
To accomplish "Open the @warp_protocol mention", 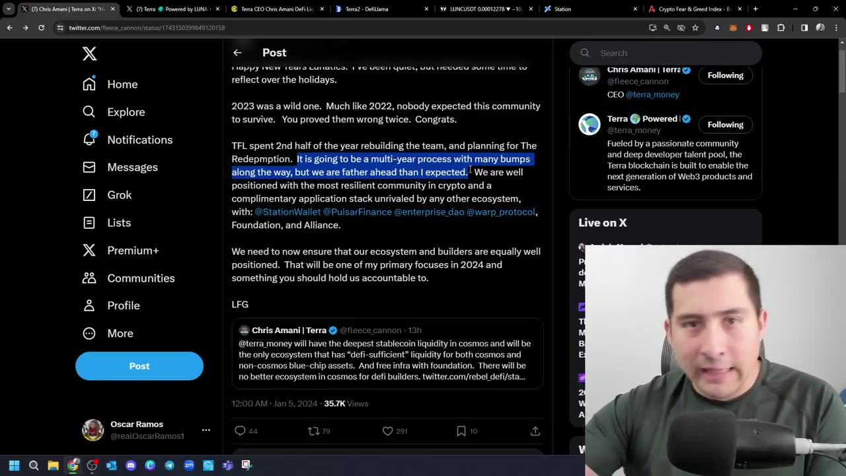I will click(501, 212).
